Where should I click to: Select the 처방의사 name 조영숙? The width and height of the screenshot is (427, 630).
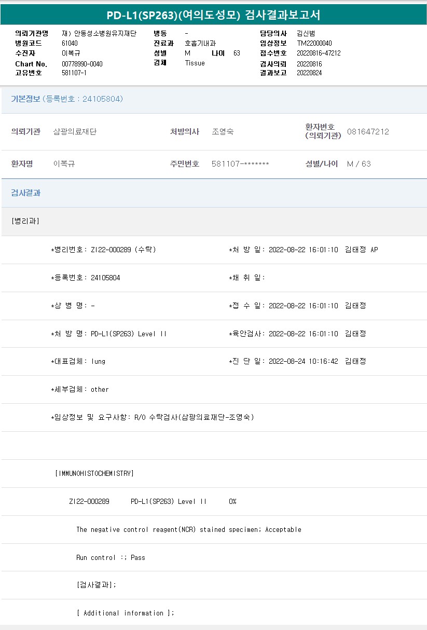pos(223,132)
